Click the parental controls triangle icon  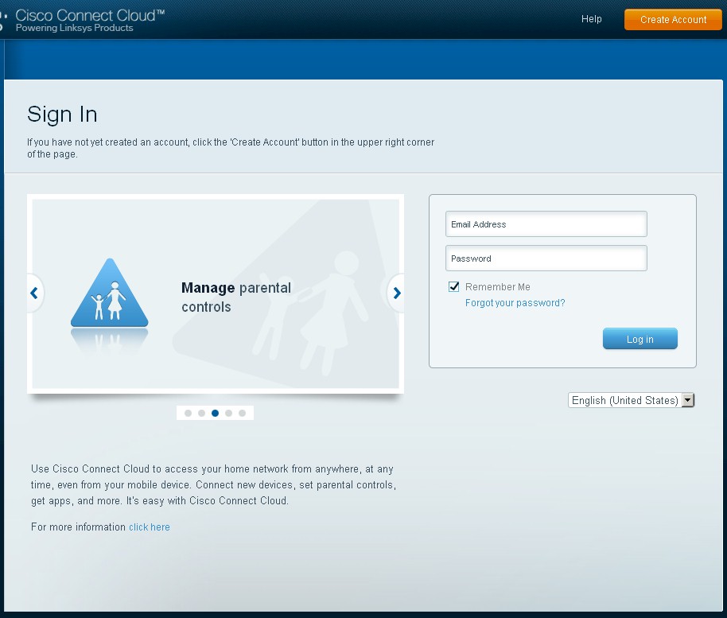point(110,293)
